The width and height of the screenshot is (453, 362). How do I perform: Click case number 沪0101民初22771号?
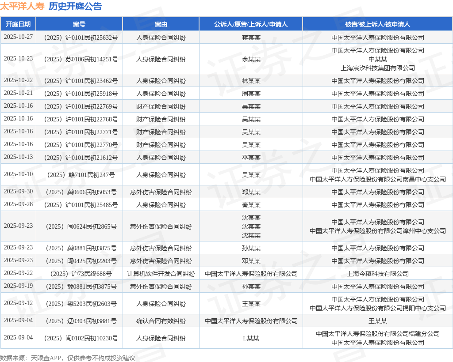pos(81,132)
